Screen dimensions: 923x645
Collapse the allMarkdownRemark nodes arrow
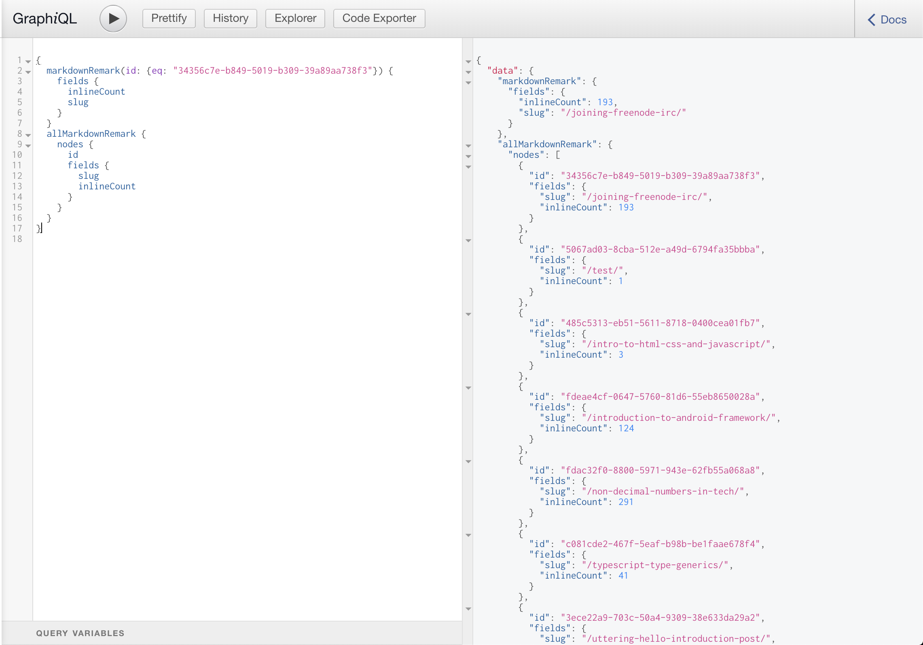coord(468,156)
